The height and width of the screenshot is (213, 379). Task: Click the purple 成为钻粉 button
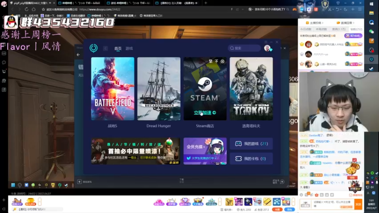(x=353, y=35)
